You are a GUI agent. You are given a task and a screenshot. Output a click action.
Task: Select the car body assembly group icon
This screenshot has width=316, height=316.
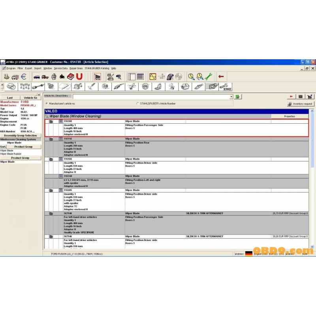tap(11, 87)
